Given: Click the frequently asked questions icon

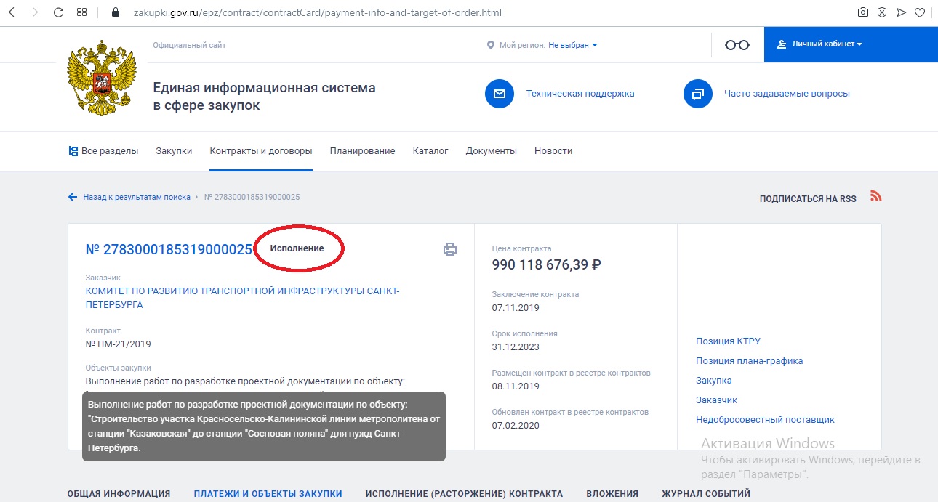Looking at the screenshot, I should pos(697,94).
